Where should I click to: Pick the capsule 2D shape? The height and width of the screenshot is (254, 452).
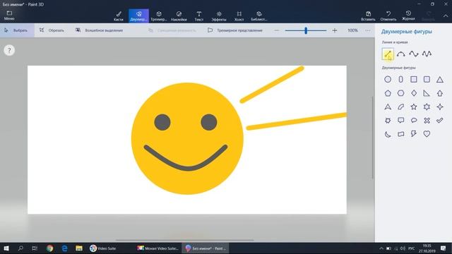click(x=400, y=79)
